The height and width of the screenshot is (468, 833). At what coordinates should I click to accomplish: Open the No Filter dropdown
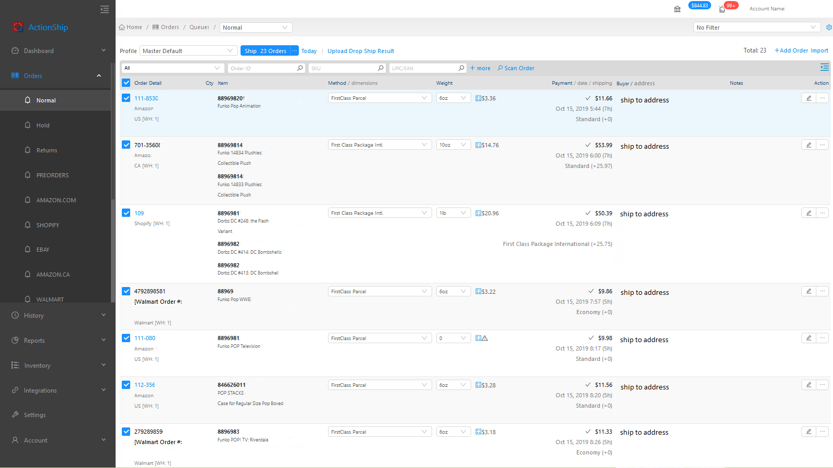coord(757,28)
